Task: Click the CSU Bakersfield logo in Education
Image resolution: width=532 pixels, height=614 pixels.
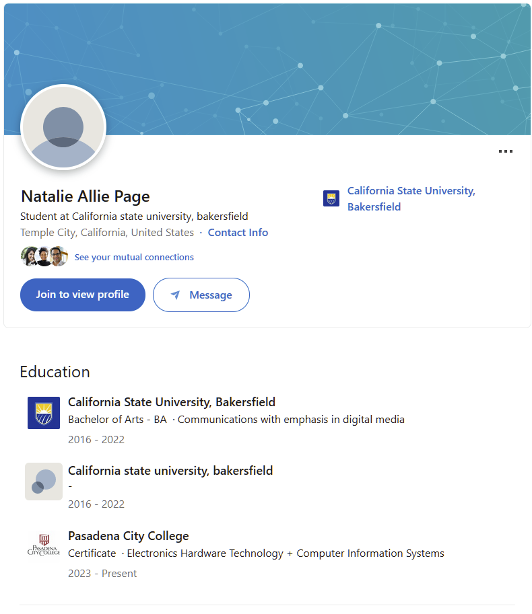Action: click(44, 413)
